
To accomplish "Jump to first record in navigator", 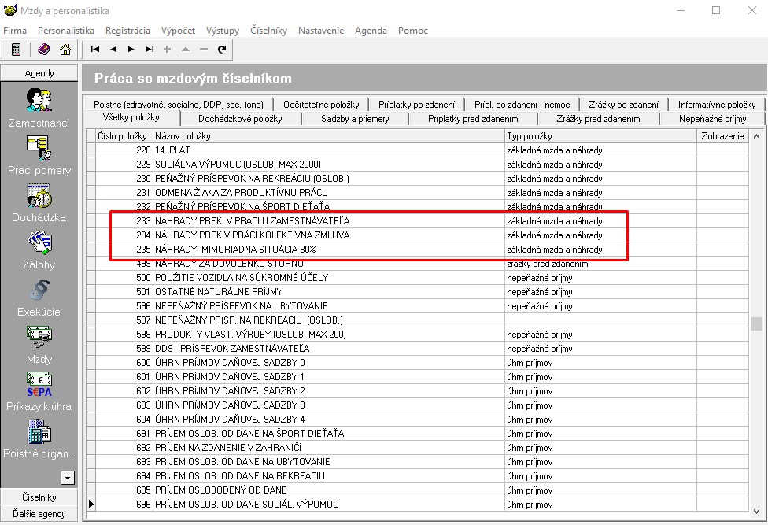I will coord(95,49).
